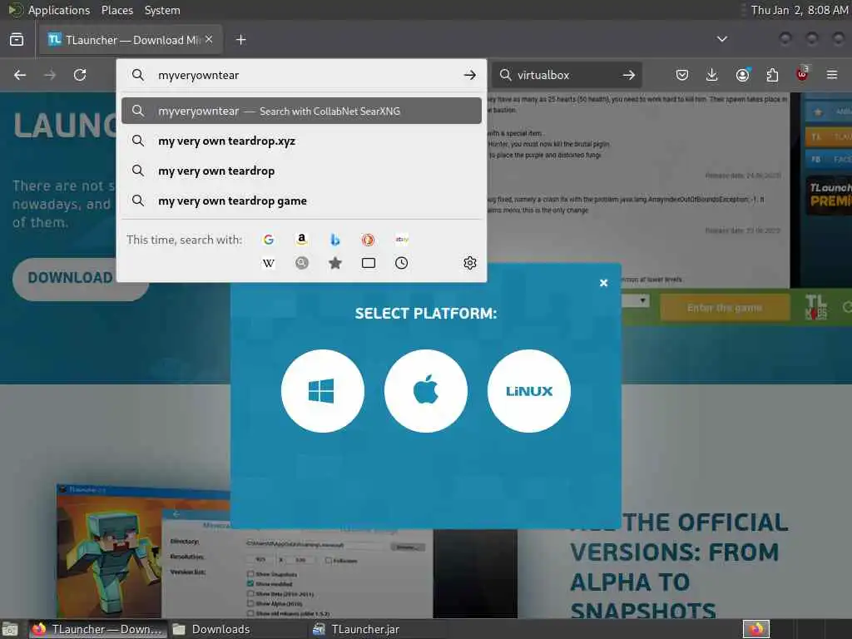Click the gray magnifier search engine icon
This screenshot has width=852, height=639.
(301, 263)
